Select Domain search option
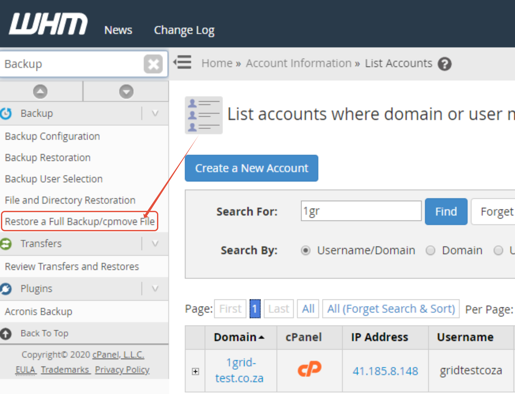 point(430,251)
